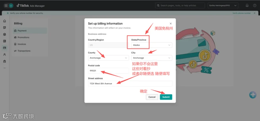Click the notification bell icon
This screenshot has height=121, width=260.
pyautogui.click(x=247, y=5)
